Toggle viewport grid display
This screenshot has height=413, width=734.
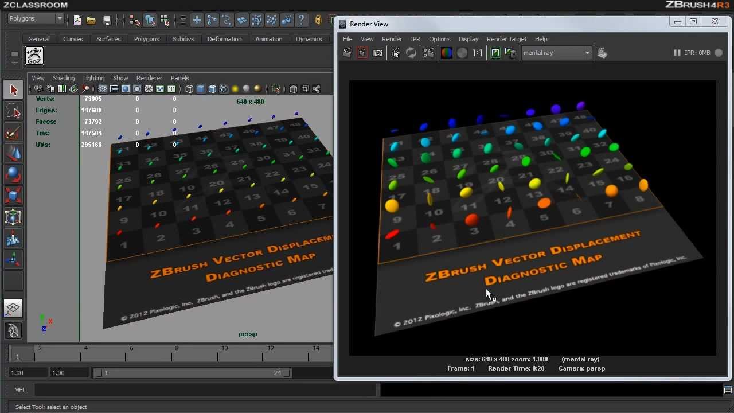pyautogui.click(x=103, y=89)
